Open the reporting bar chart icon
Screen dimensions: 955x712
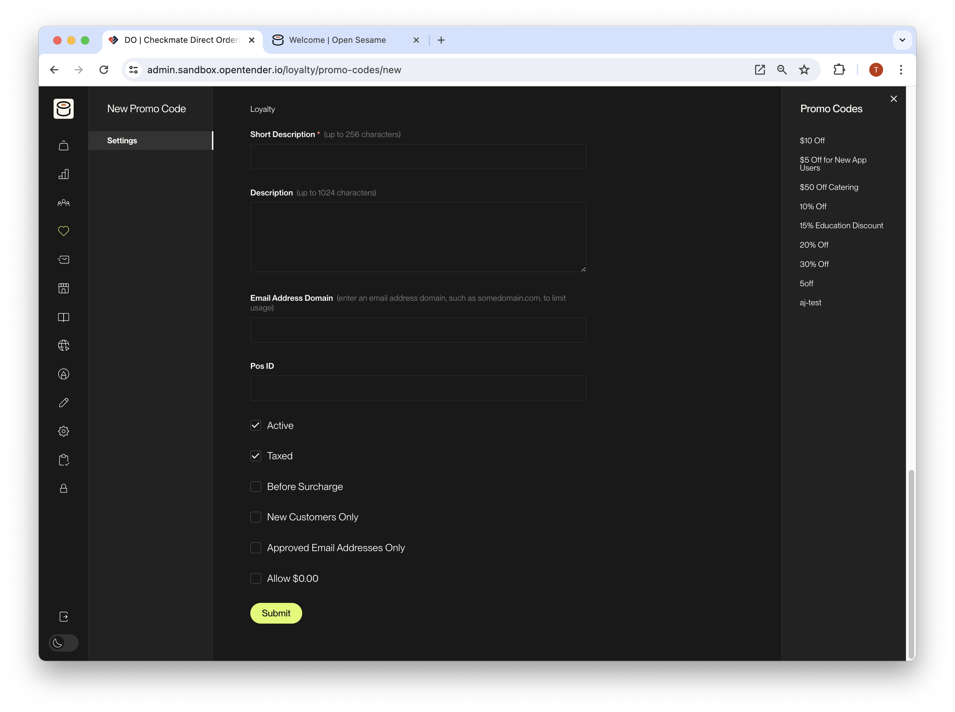[x=63, y=174]
